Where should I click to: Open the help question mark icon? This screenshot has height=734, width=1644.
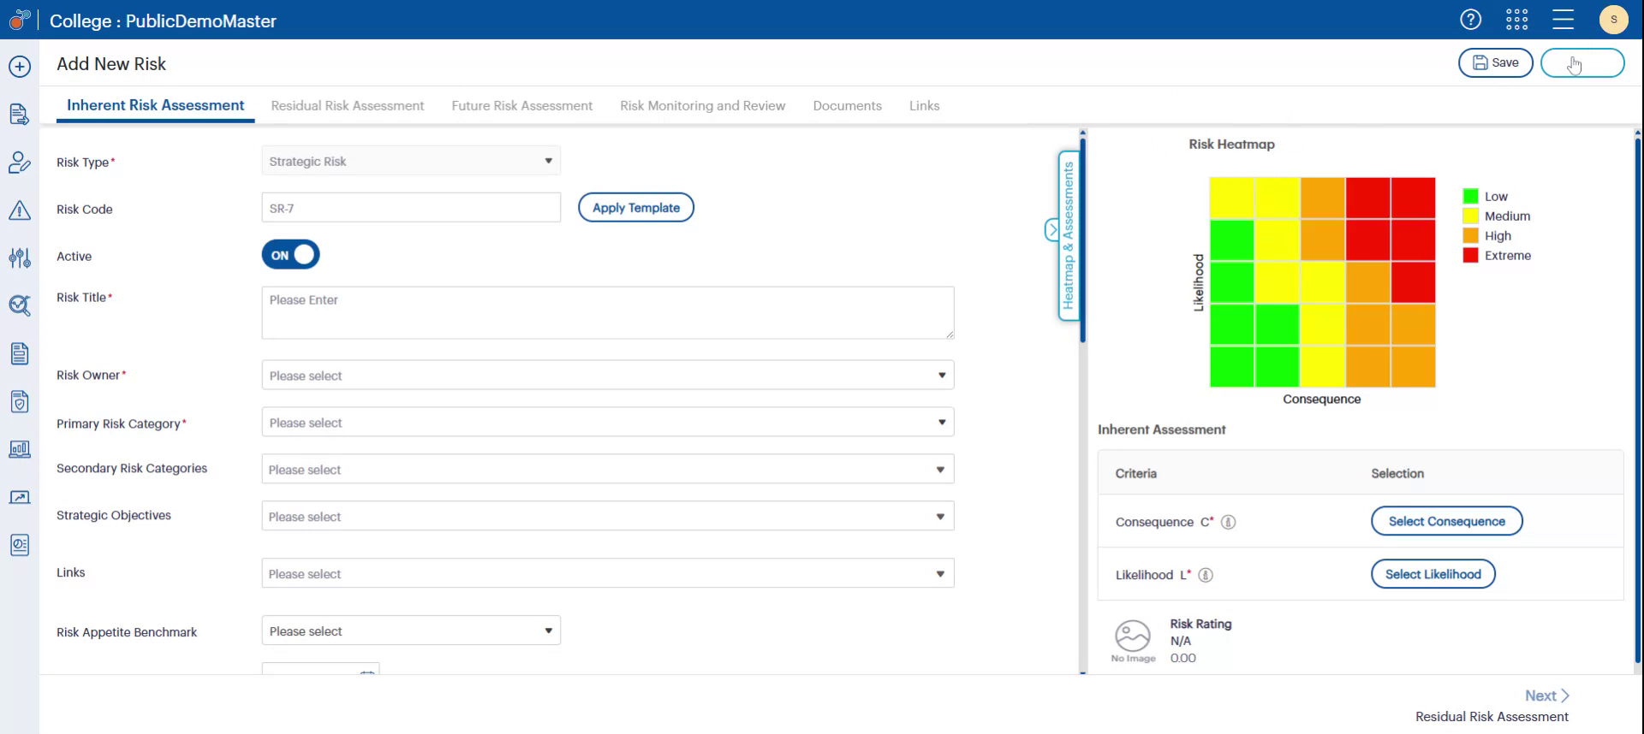pos(1470,20)
